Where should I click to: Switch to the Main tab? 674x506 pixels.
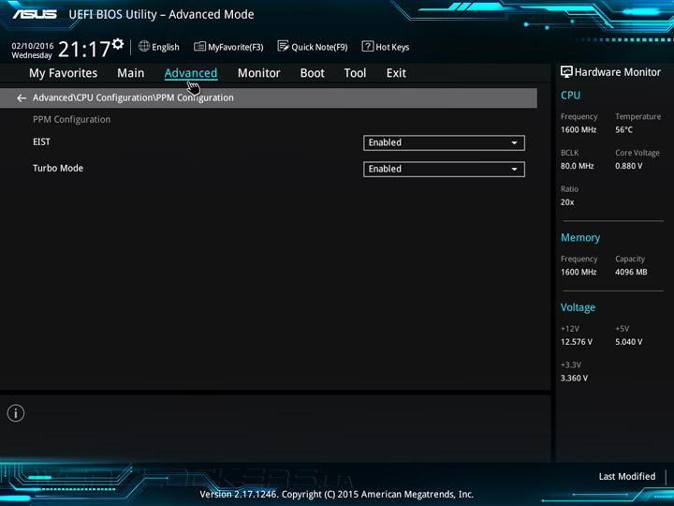[131, 73]
